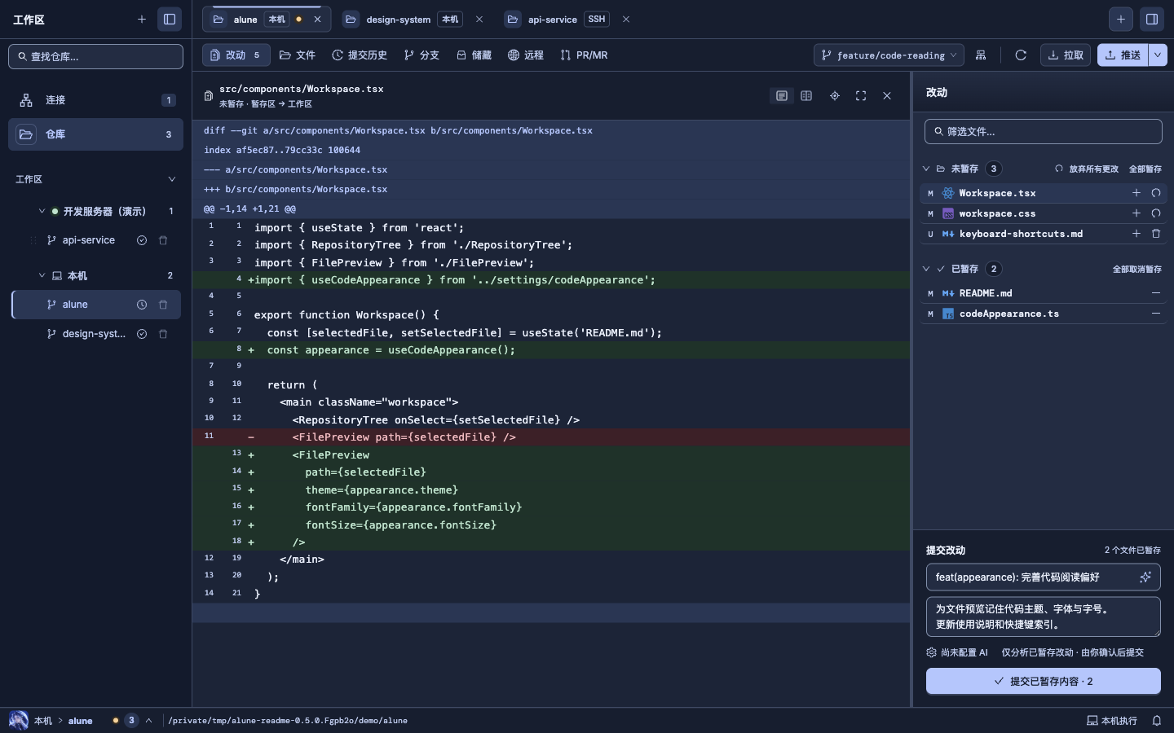Discard changes to workspace.css
Screen dimensions: 1174x733
click(1156, 213)
